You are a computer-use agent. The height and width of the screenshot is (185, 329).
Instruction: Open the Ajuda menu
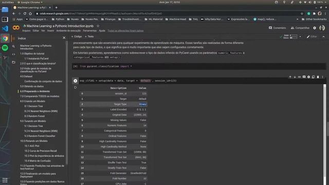(102, 31)
